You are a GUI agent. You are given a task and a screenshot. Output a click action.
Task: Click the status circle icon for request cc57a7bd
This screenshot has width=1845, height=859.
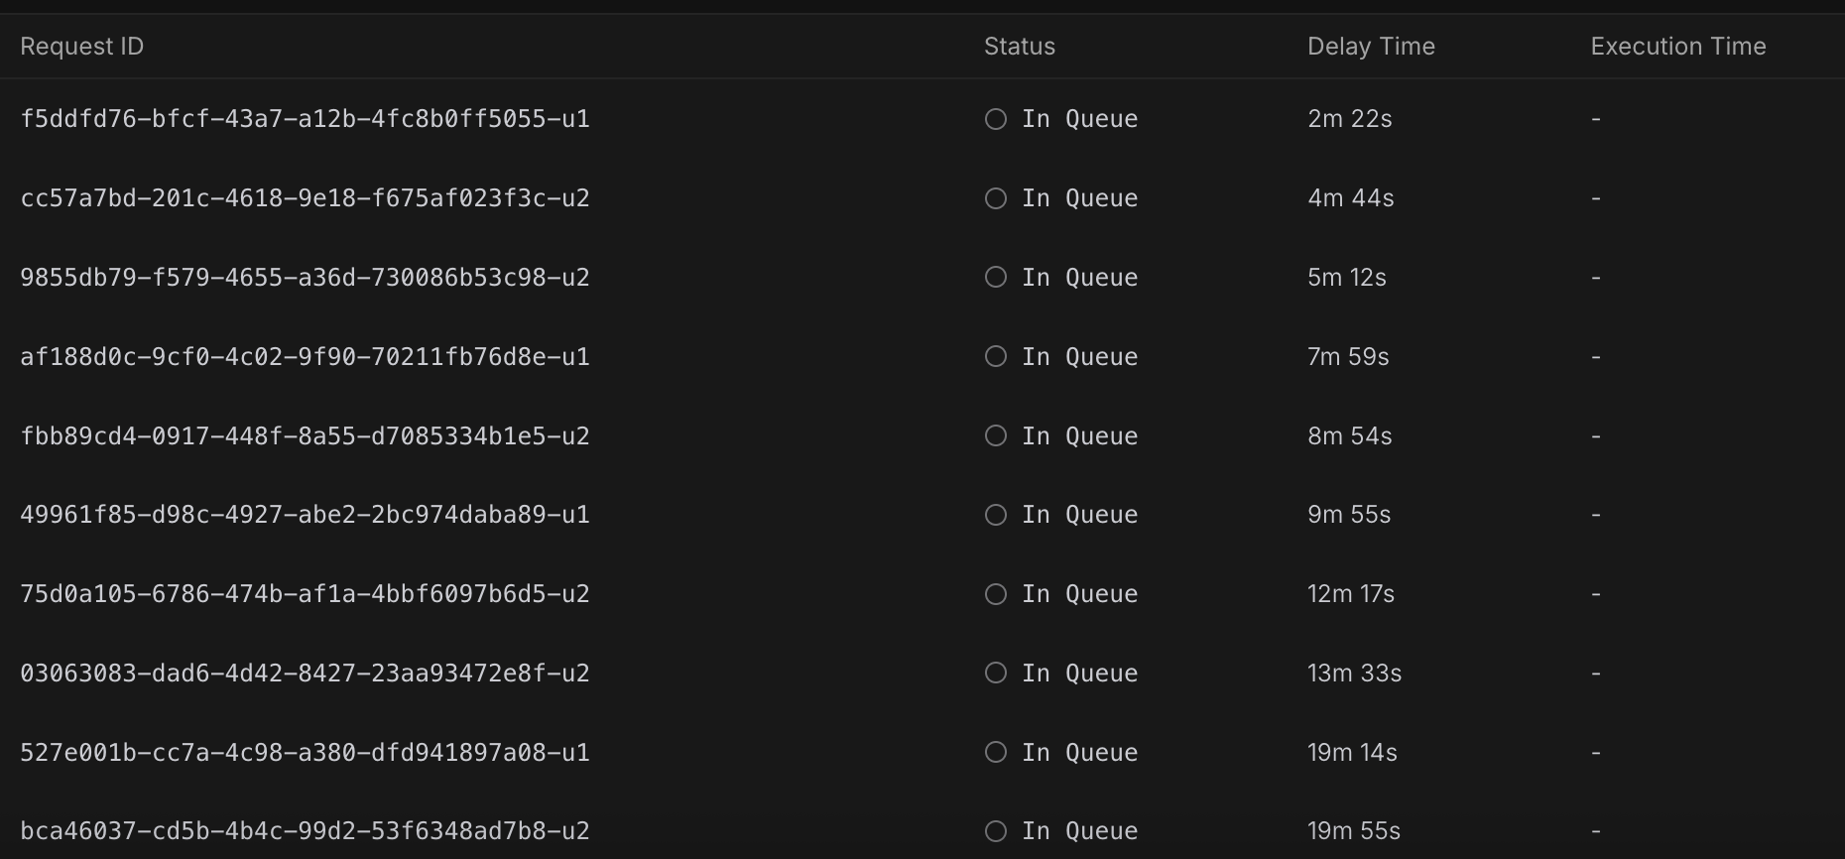pyautogui.click(x=996, y=198)
